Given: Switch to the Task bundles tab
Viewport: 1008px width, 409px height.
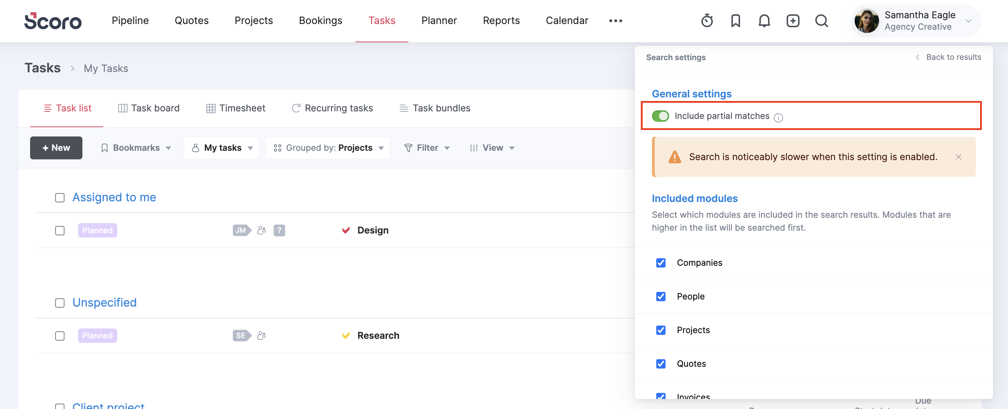Looking at the screenshot, I should [435, 109].
